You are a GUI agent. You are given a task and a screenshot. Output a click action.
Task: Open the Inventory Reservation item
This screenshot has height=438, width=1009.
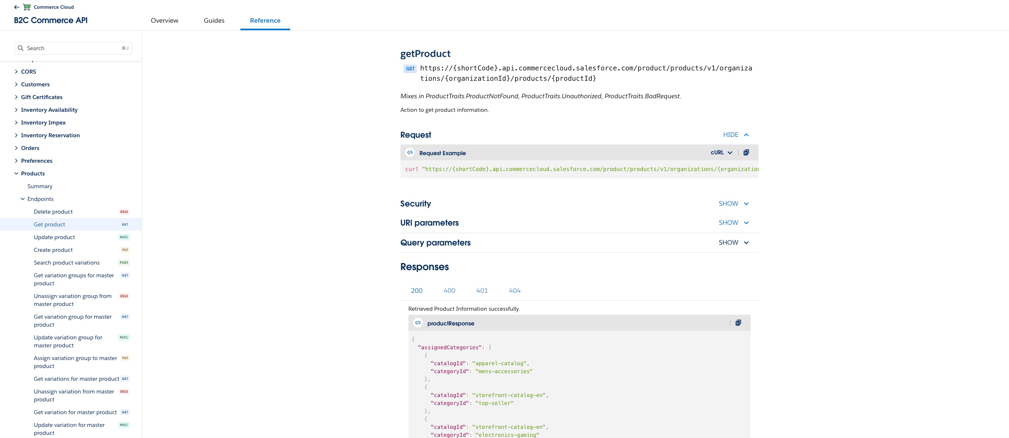point(51,135)
